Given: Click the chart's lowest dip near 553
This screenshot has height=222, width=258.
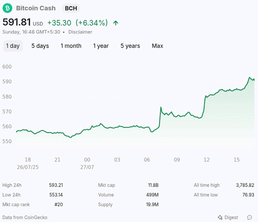Looking at the screenshot, I should coord(70,137).
